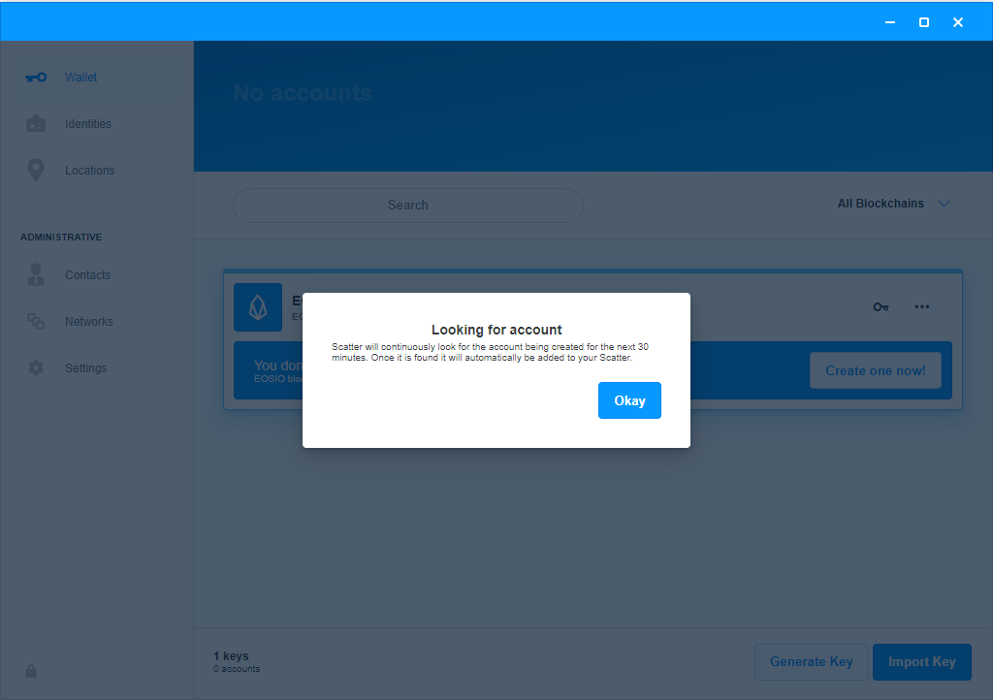
Task: Open the three-dot menu on the key card
Action: (x=922, y=306)
